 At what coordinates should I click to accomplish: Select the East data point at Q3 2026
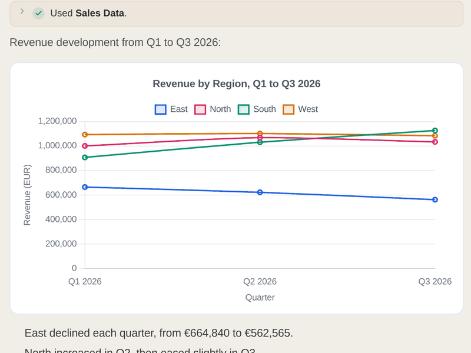[435, 199]
